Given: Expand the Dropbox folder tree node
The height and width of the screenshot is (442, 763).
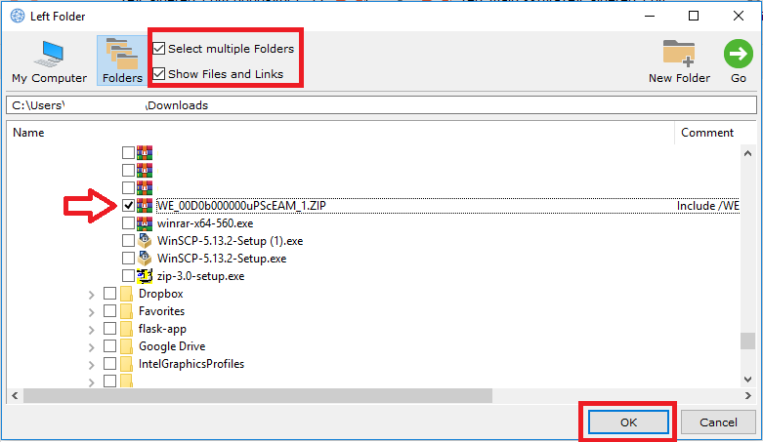Looking at the screenshot, I should [x=92, y=294].
